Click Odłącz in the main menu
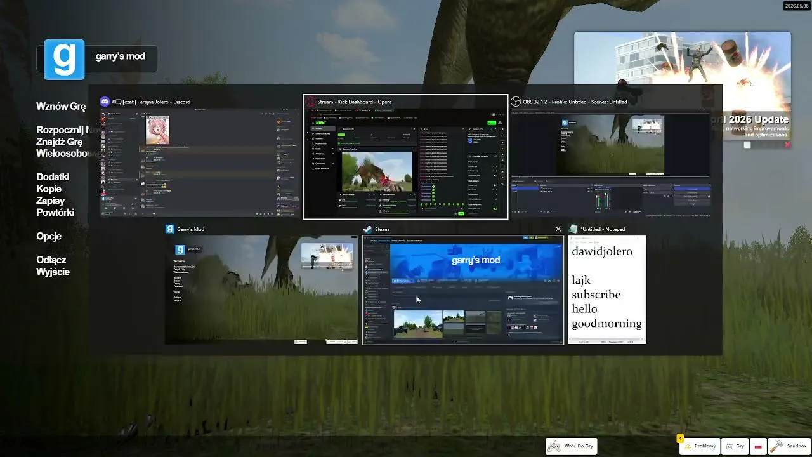Viewport: 812px width, 457px height. [x=51, y=260]
